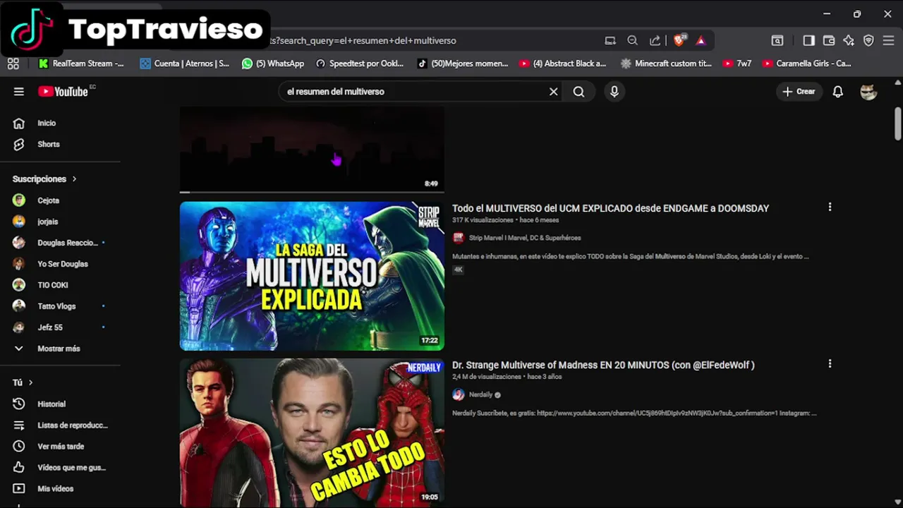Open options menu for the UCM Multiverso video
Image resolution: width=903 pixels, height=508 pixels.
[830, 207]
